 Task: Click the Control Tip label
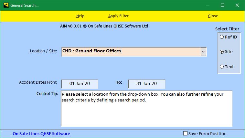(47, 94)
